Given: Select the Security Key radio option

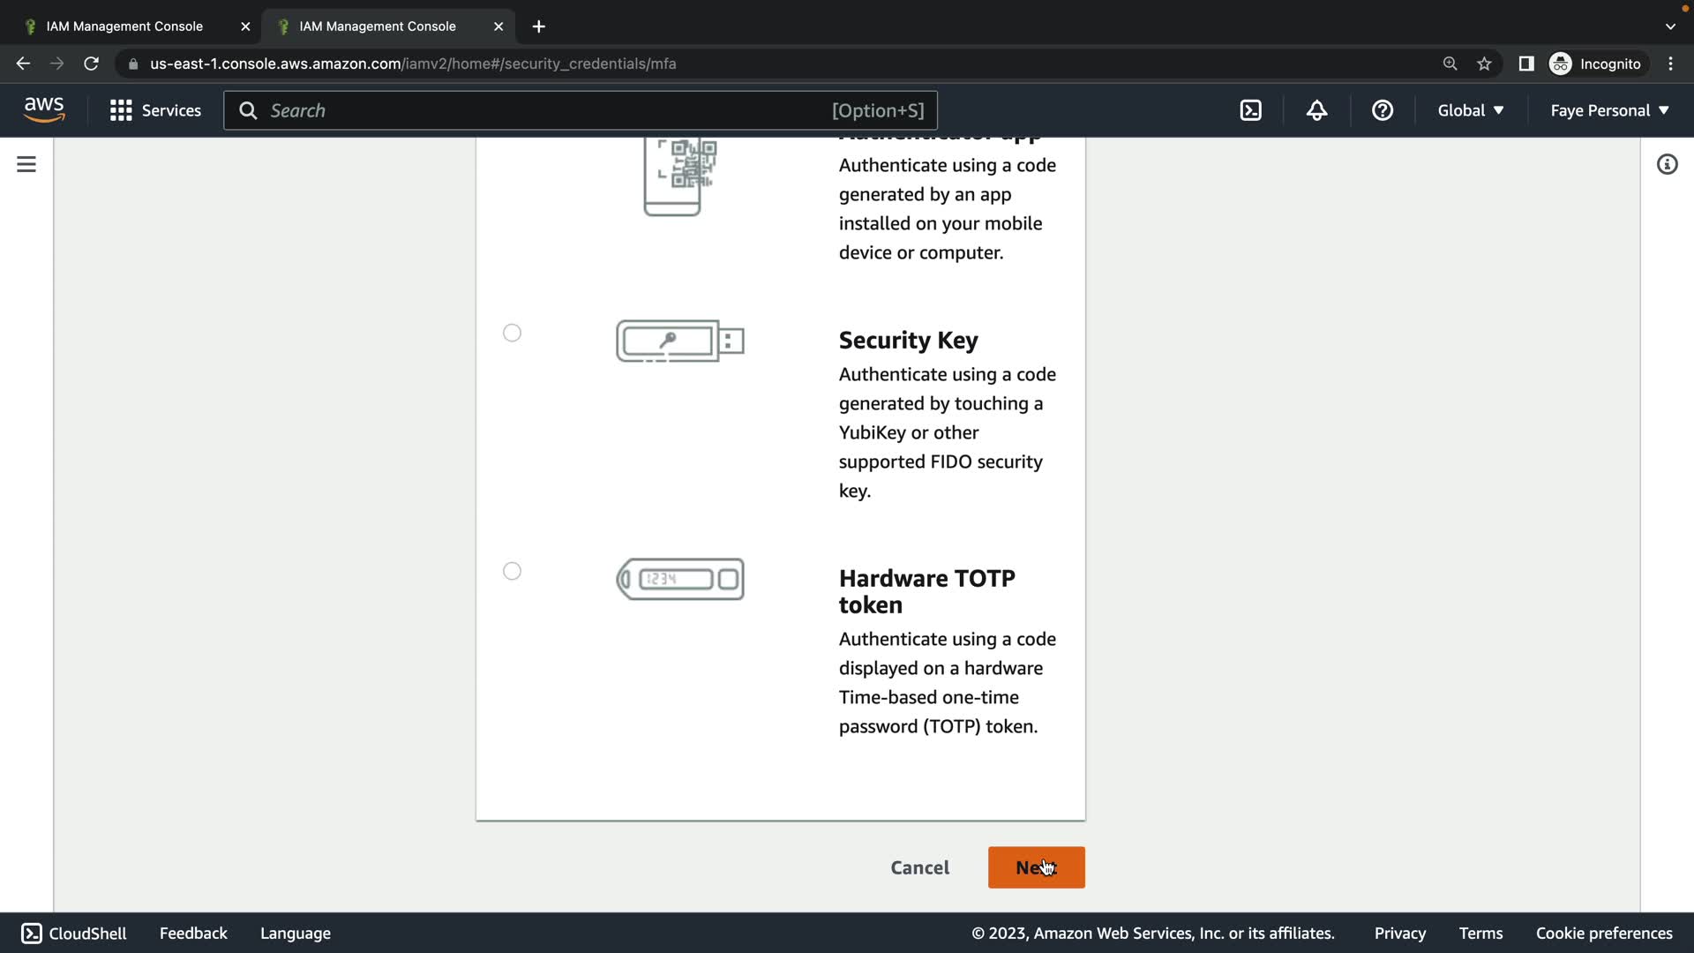Looking at the screenshot, I should tap(512, 333).
